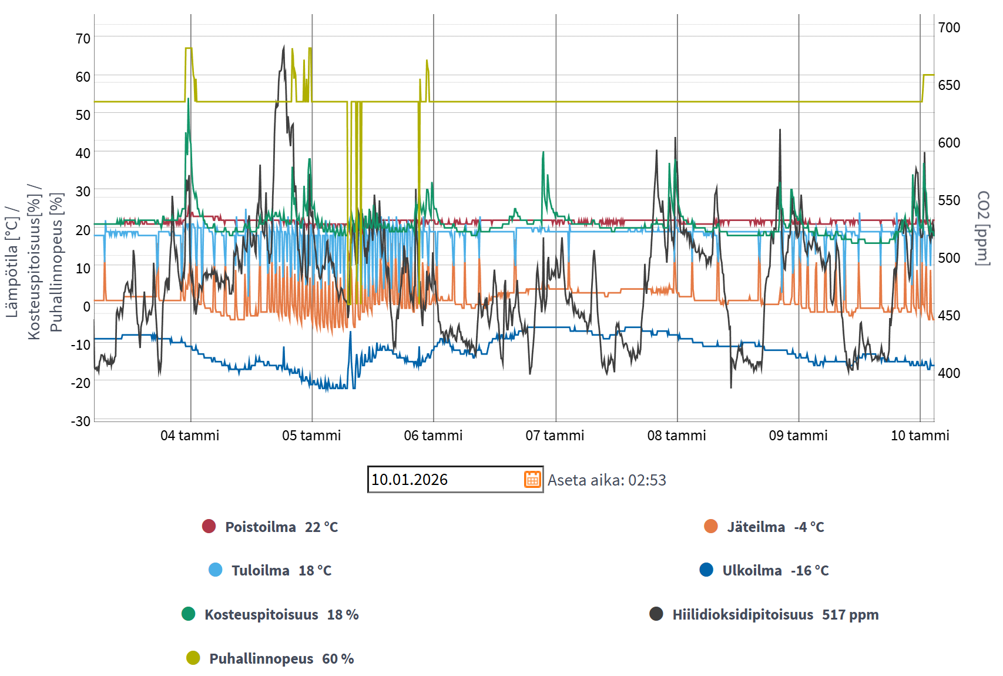
Task: Toggle the Ulkoilma -16 °C series label
Action: click(x=776, y=570)
